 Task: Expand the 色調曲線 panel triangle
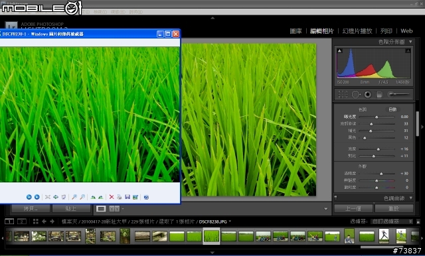point(411,198)
